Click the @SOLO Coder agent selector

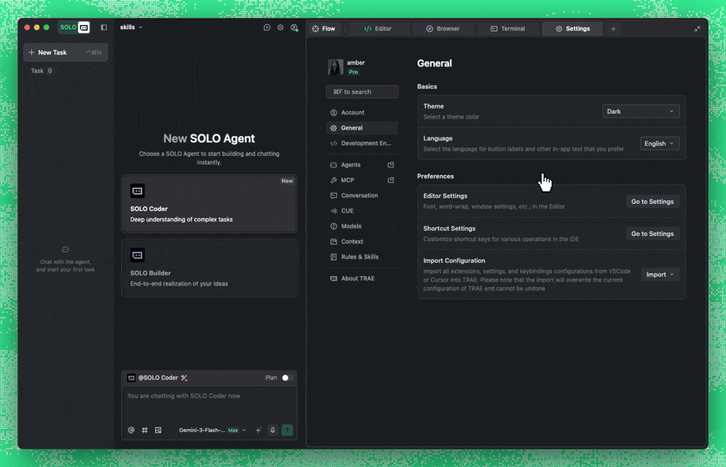[153, 378]
